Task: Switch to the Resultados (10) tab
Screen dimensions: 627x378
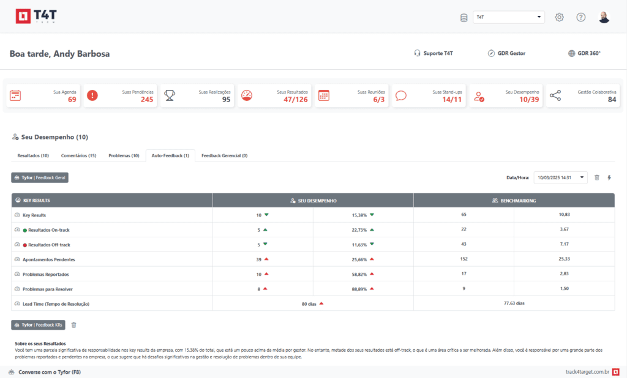Action: 33,156
